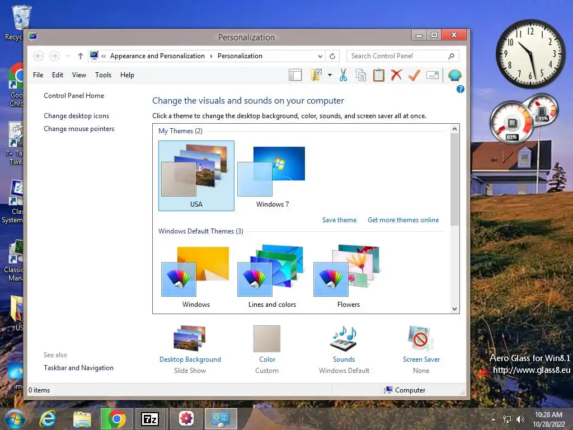This screenshot has width=573, height=430.
Task: Click the Back navigation arrow
Action: coord(39,56)
